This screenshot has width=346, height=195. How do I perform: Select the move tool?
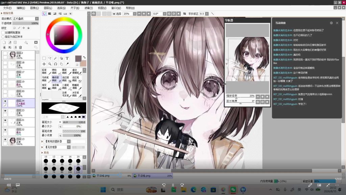44,64
